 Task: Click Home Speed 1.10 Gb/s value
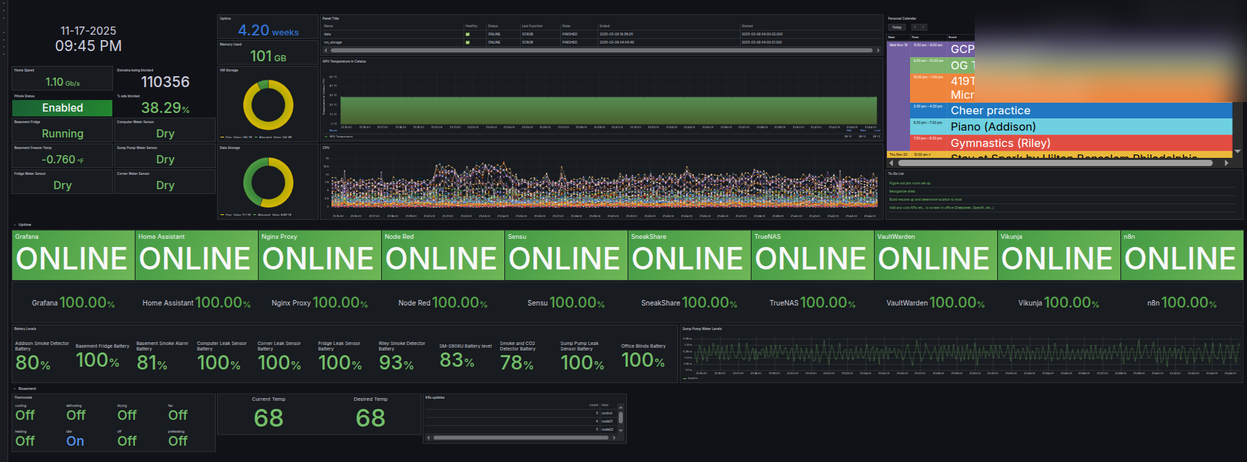(63, 82)
